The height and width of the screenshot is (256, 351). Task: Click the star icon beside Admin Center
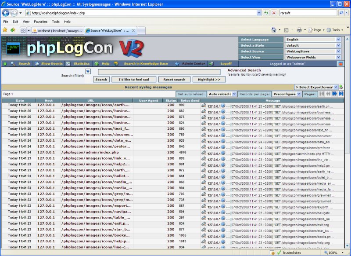pos(177,64)
